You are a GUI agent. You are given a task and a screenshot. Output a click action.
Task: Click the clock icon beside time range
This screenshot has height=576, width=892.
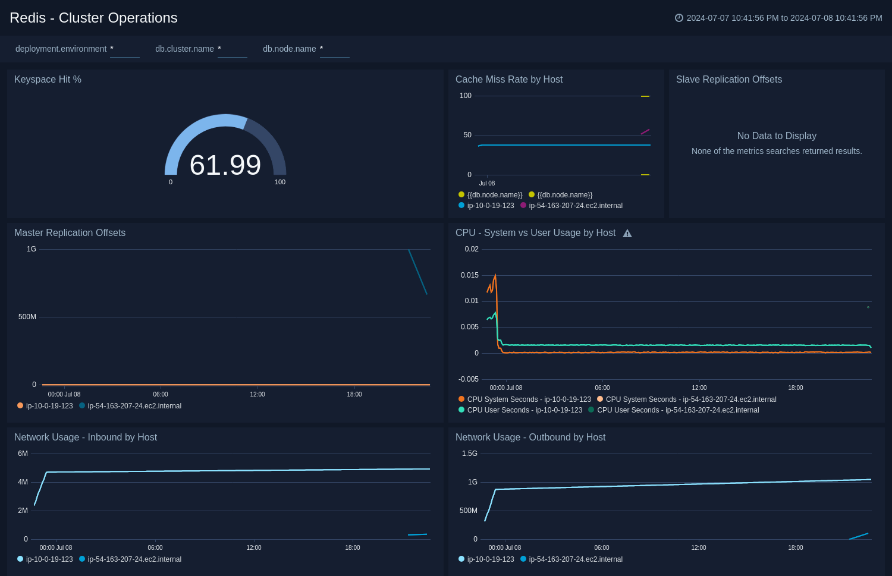(679, 18)
